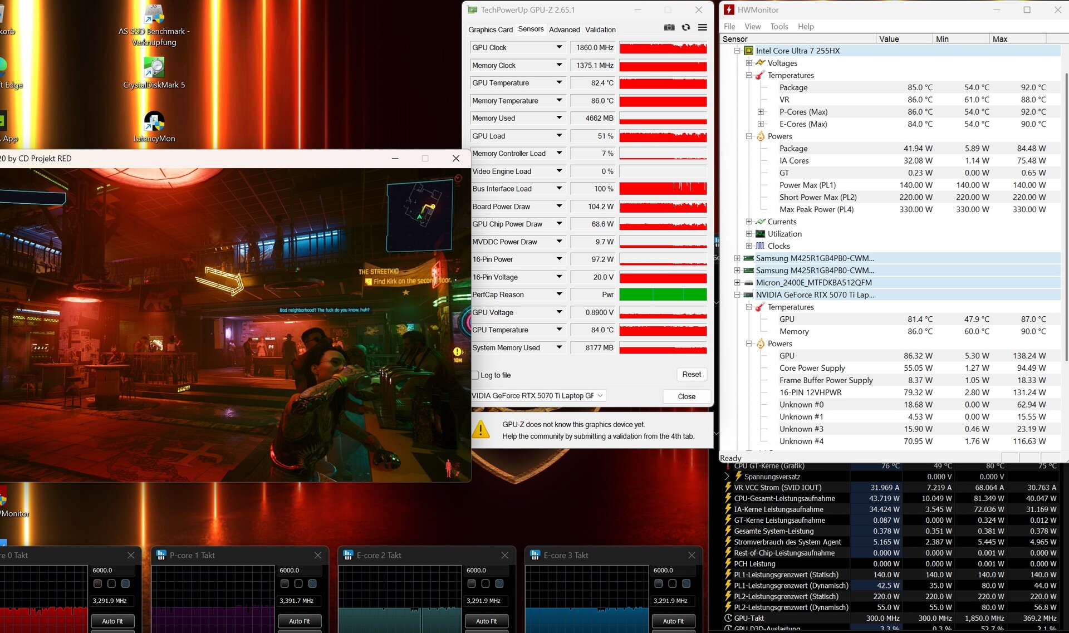1069x633 pixels.
Task: Switch to the Advanced tab in GPU-Z
Action: 564,30
